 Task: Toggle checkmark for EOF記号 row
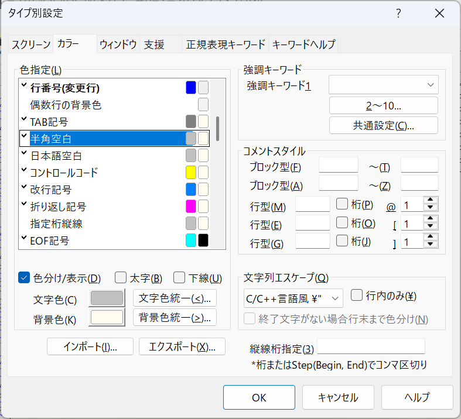tap(24, 238)
